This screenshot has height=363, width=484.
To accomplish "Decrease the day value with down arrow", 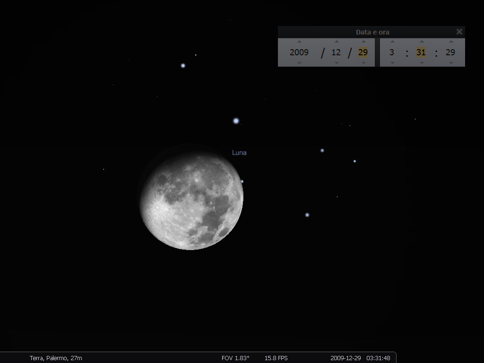I will click(x=363, y=63).
